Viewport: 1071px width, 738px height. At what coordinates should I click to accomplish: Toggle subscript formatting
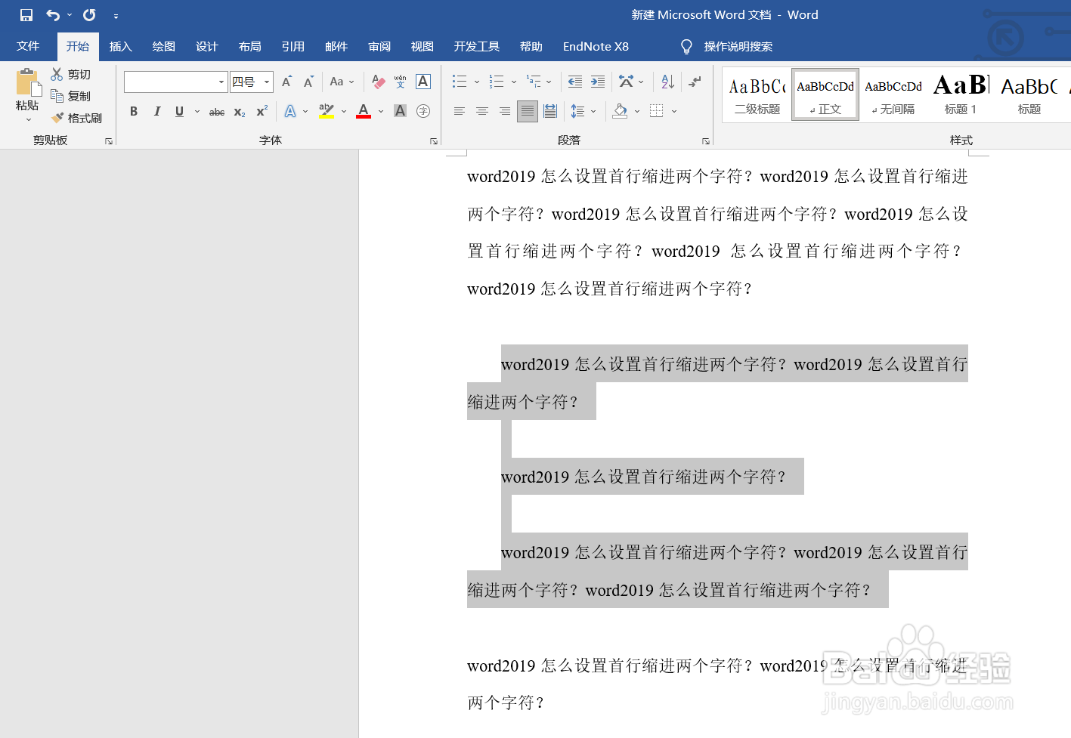tap(240, 112)
